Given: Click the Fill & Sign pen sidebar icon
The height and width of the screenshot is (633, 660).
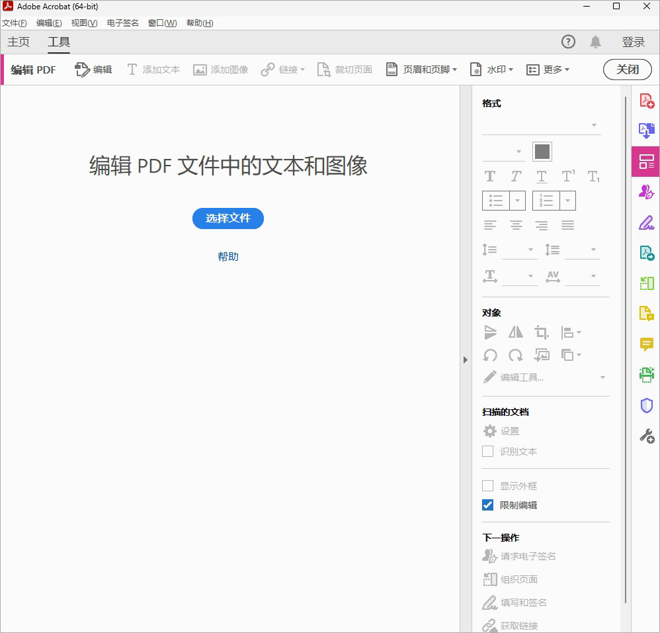Looking at the screenshot, I should (x=646, y=222).
